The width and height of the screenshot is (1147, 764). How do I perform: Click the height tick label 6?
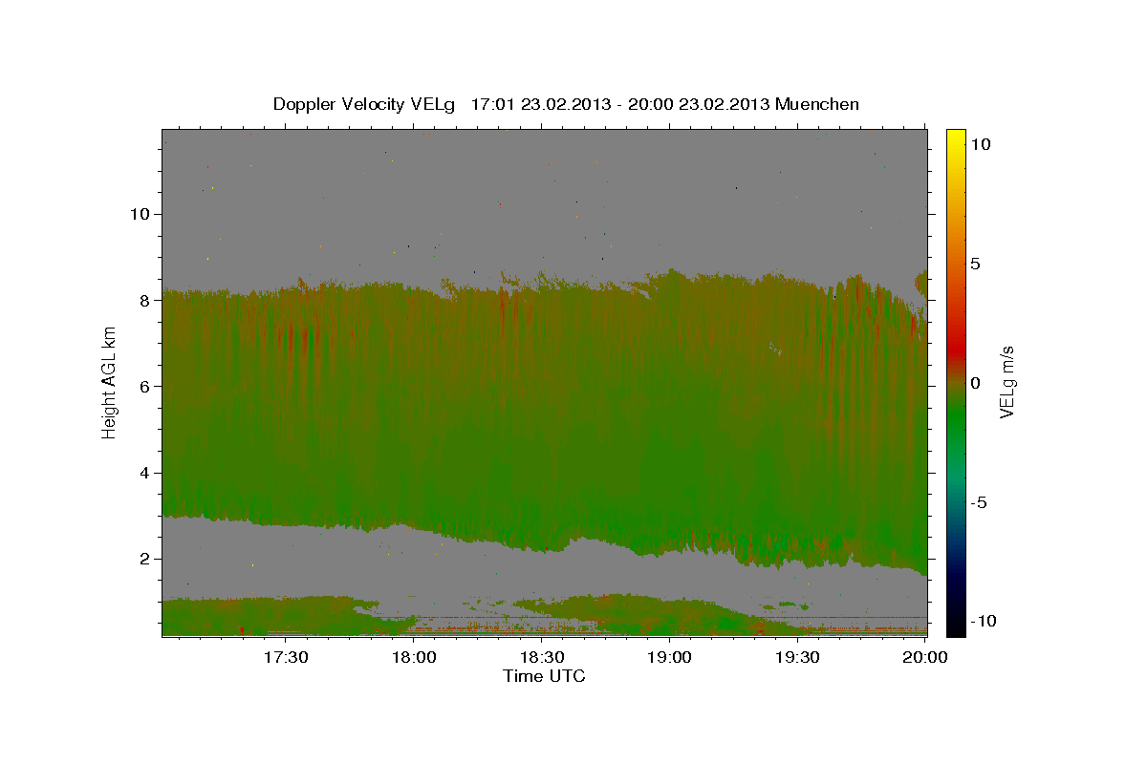tap(145, 386)
